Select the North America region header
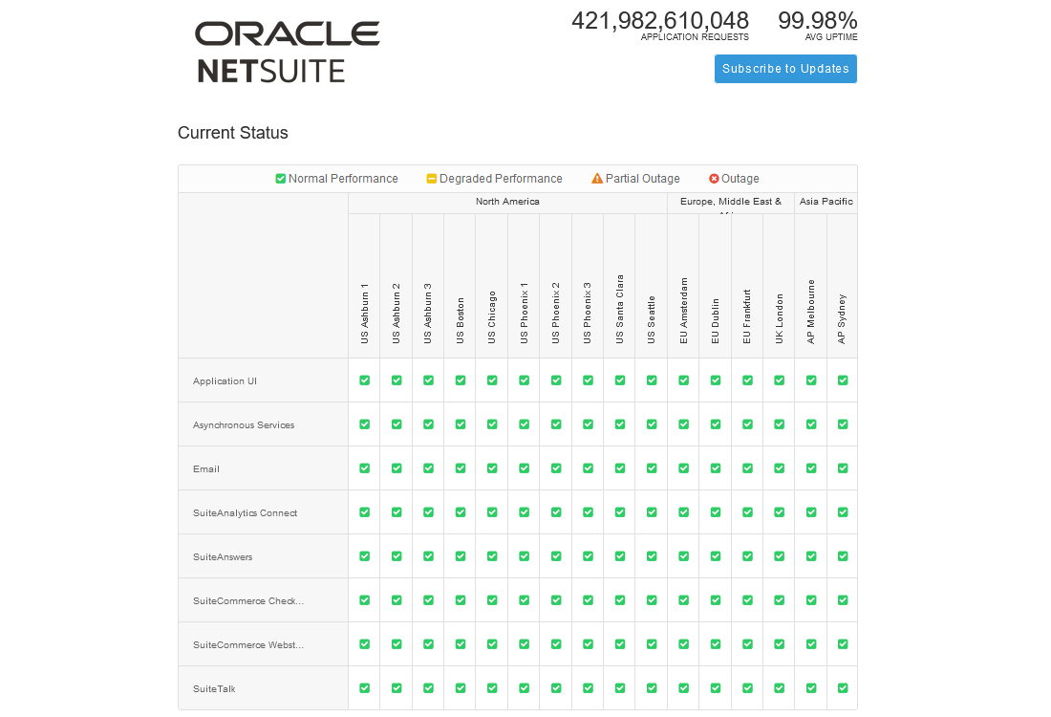The image size is (1051, 717). pos(507,202)
